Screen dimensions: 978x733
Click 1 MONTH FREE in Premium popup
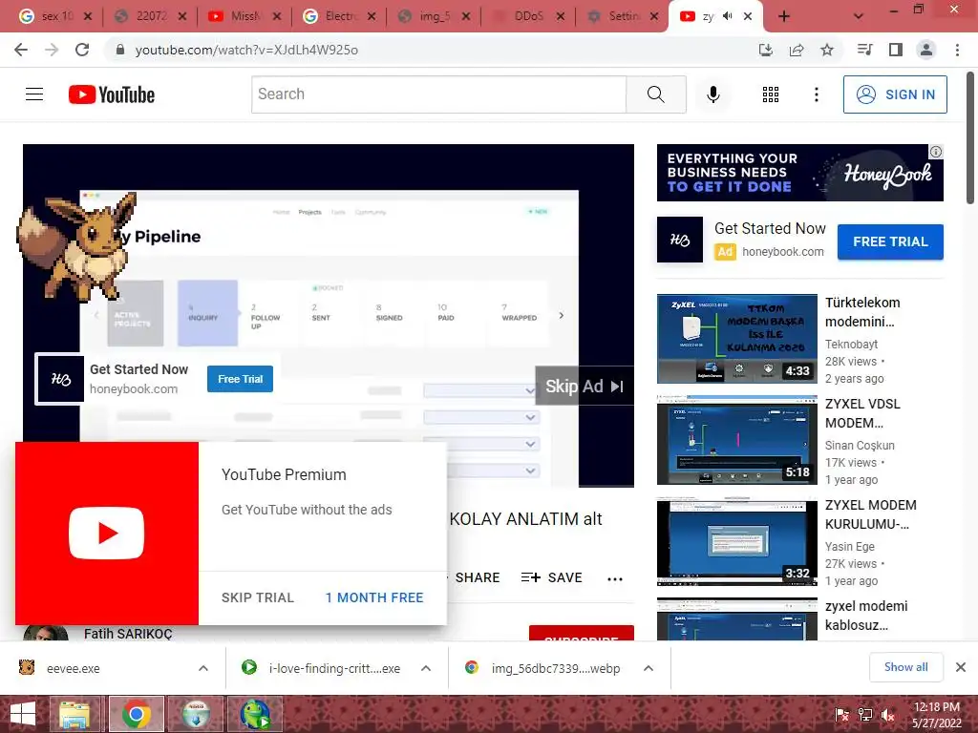(x=374, y=597)
